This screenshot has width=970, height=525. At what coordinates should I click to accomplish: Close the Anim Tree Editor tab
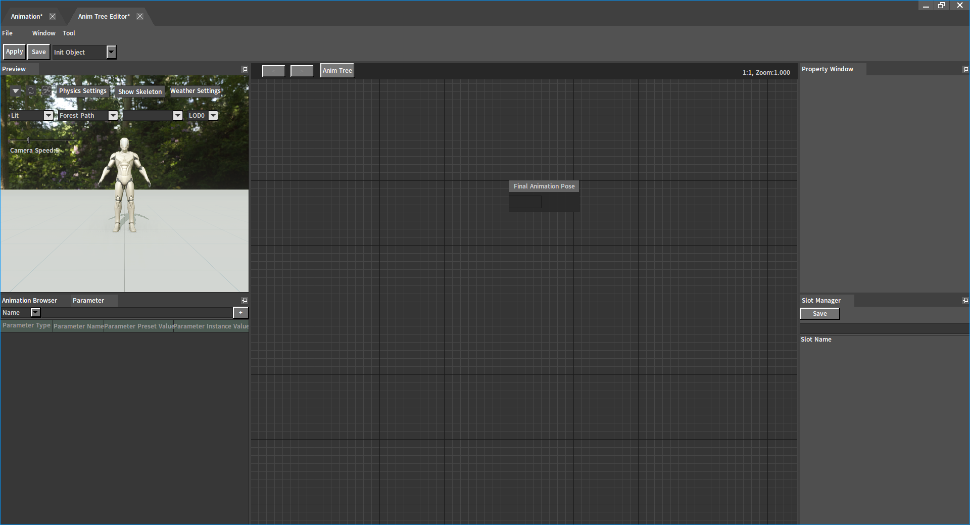(140, 16)
